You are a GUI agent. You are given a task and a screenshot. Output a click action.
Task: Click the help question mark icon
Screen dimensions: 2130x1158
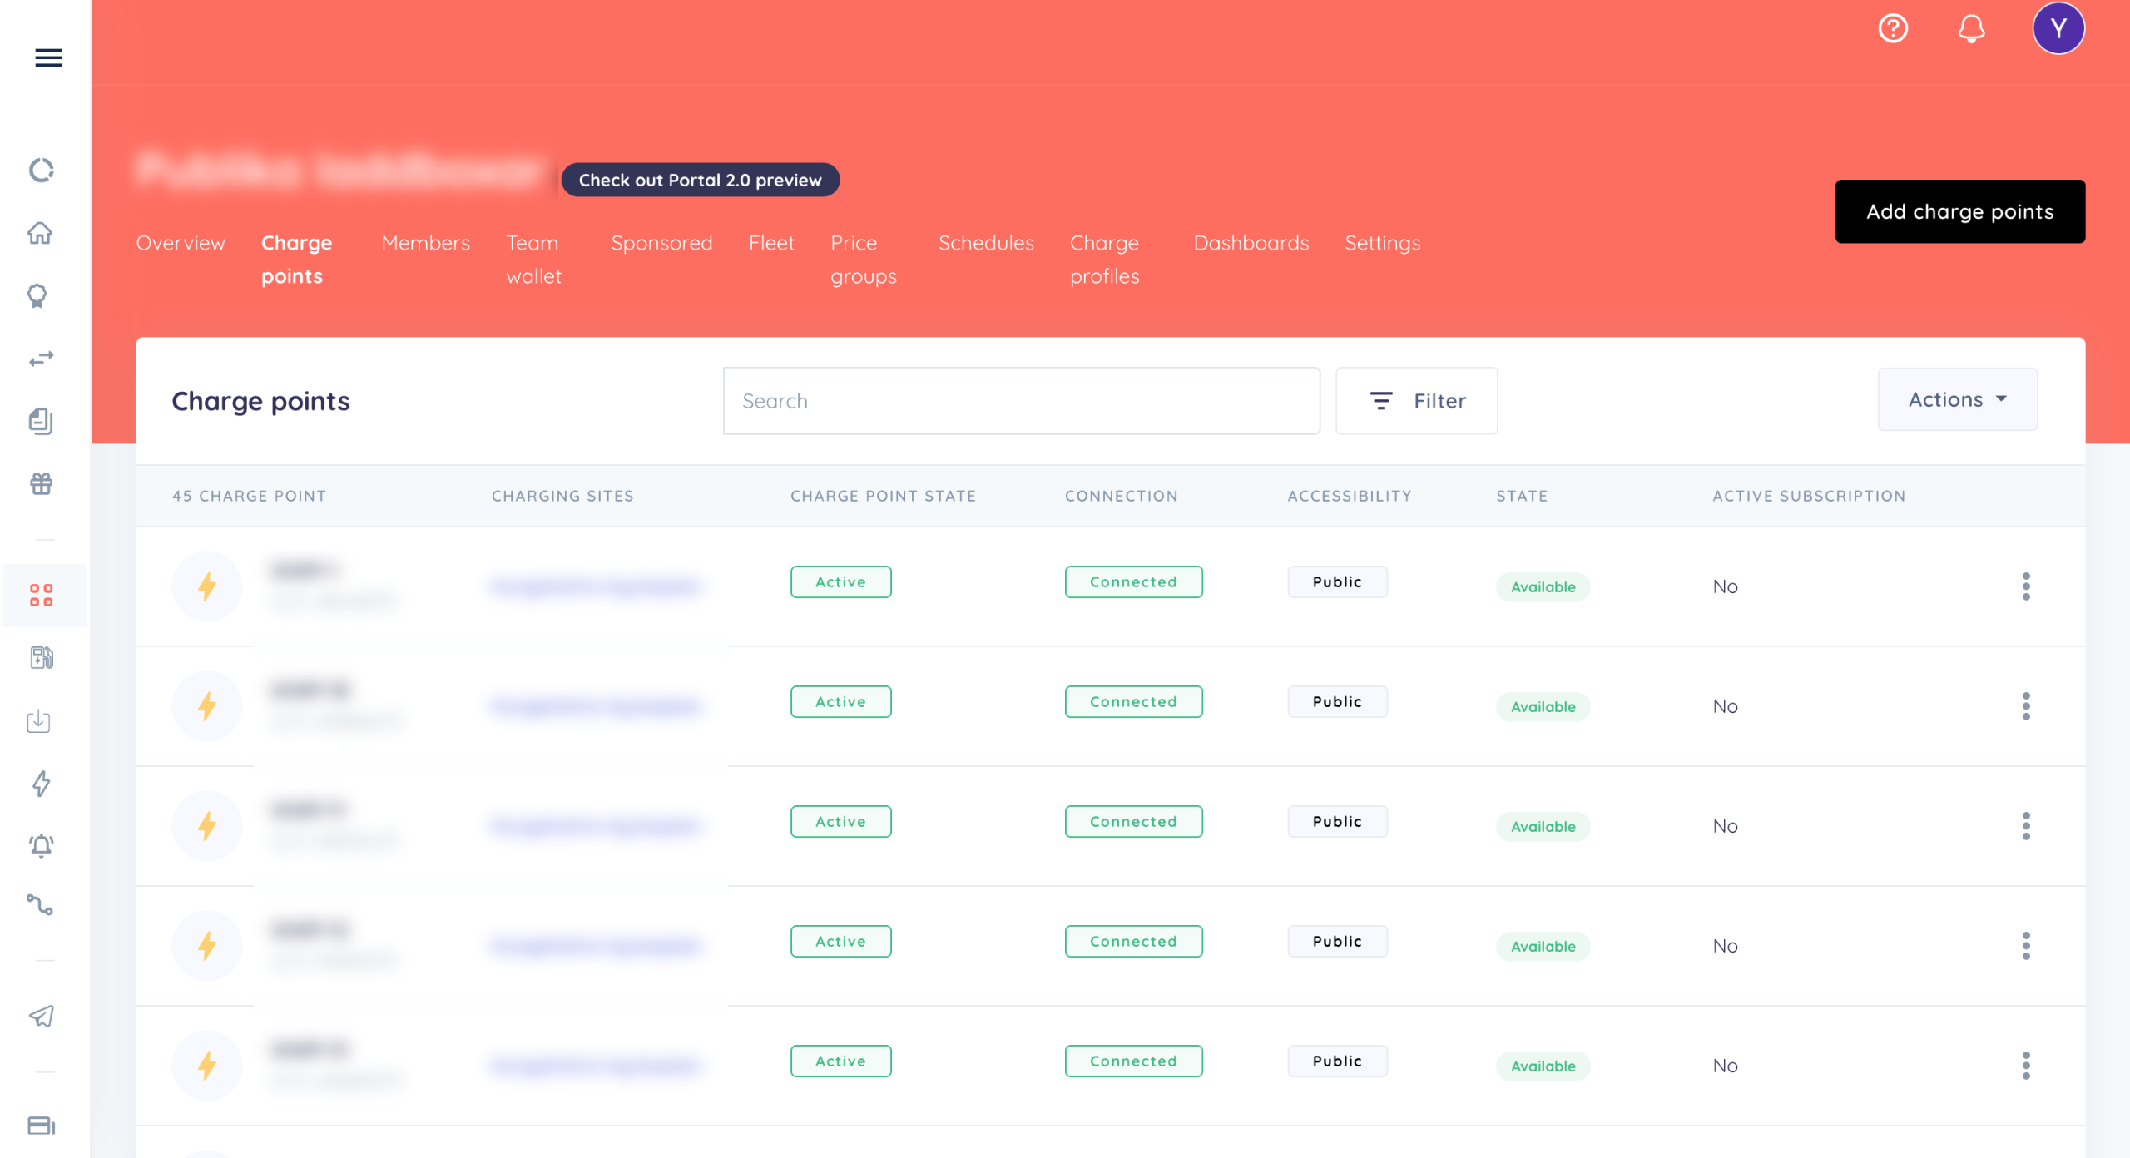click(x=1893, y=28)
